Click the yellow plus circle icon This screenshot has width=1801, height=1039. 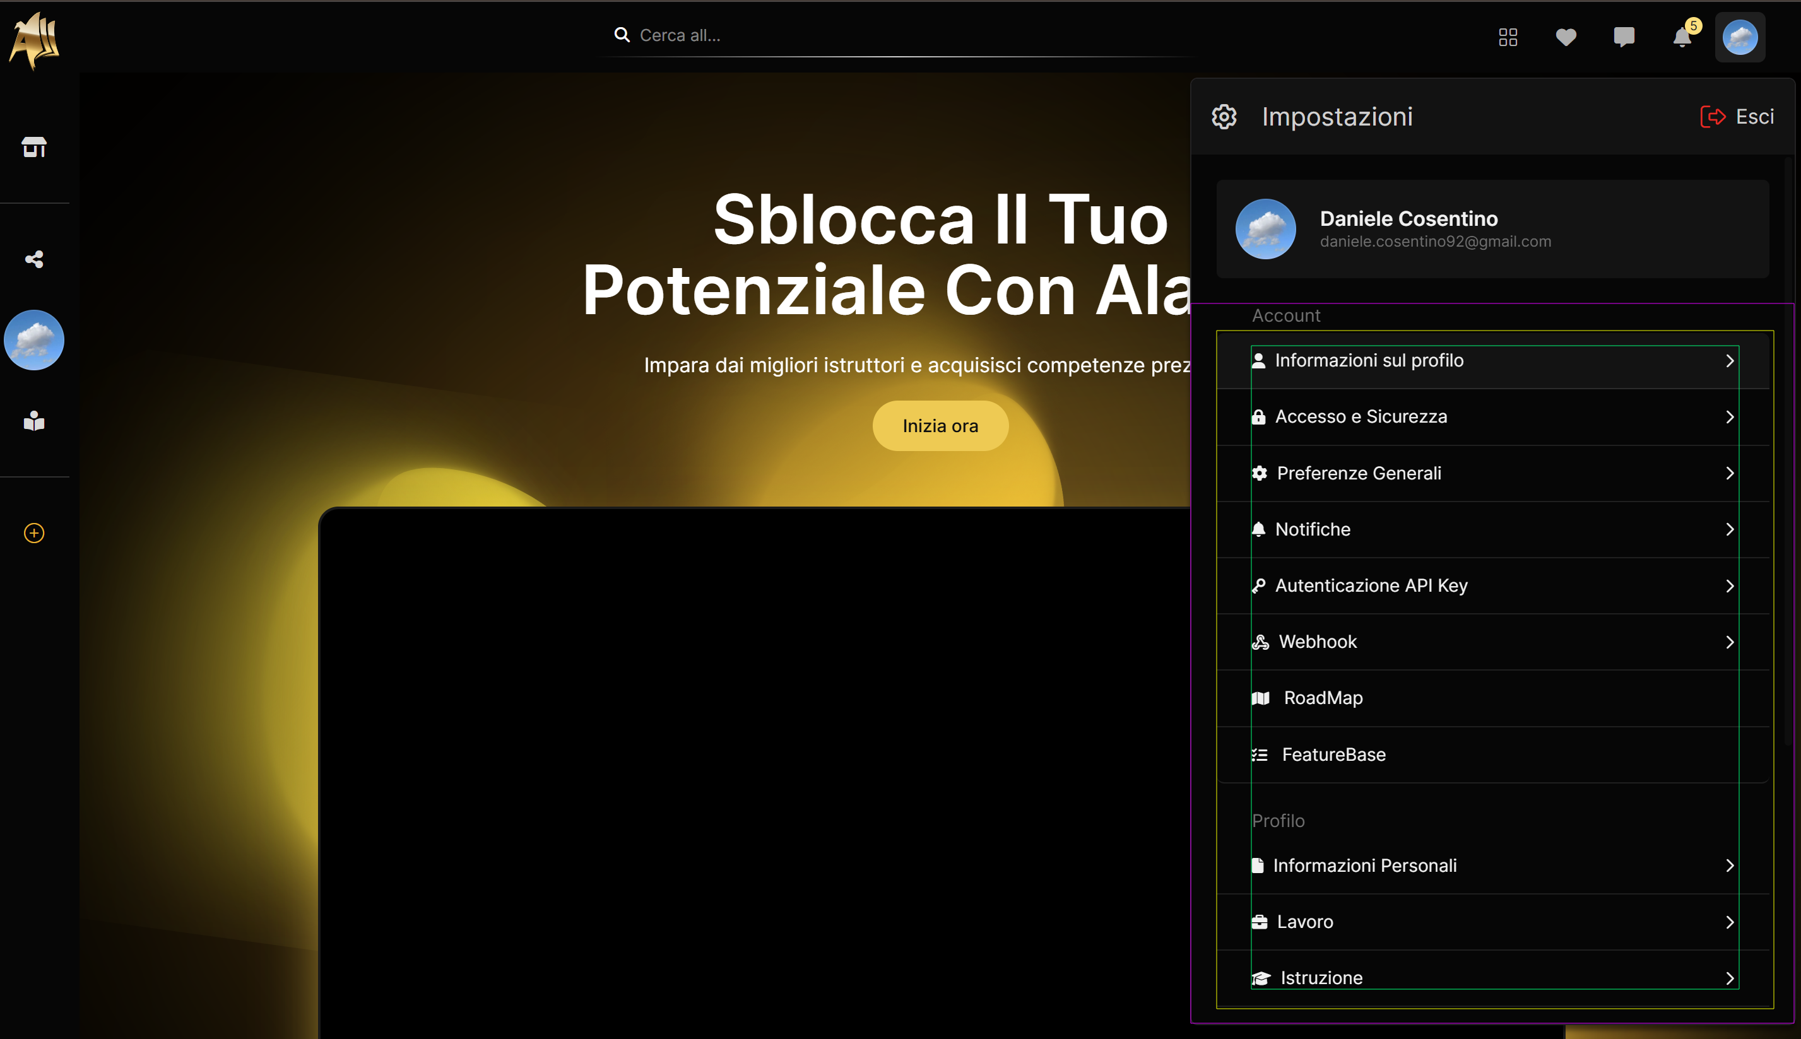click(34, 533)
